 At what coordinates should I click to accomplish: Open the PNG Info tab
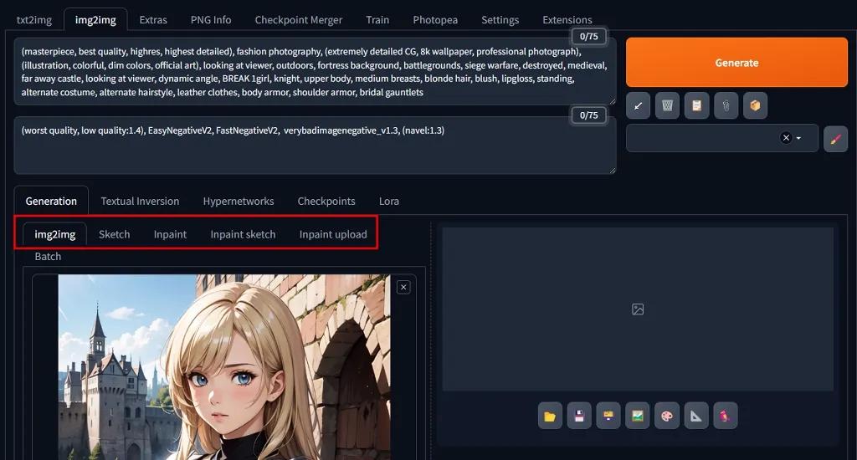(x=211, y=20)
